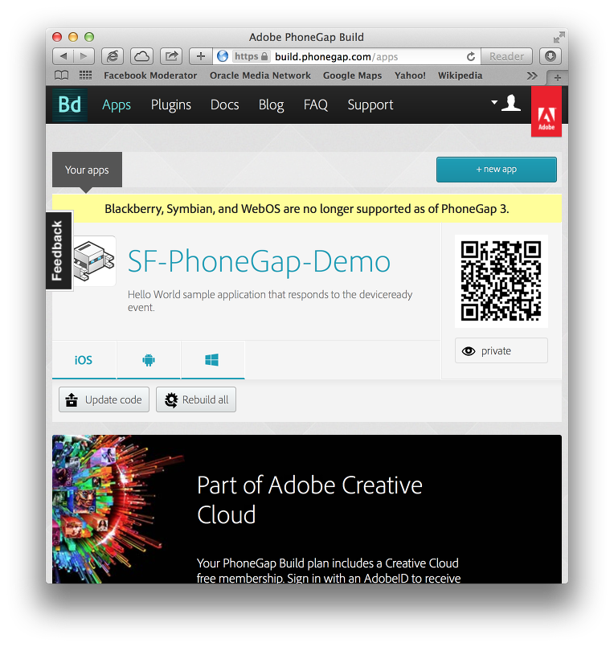Open the Share toolbar button

click(171, 56)
